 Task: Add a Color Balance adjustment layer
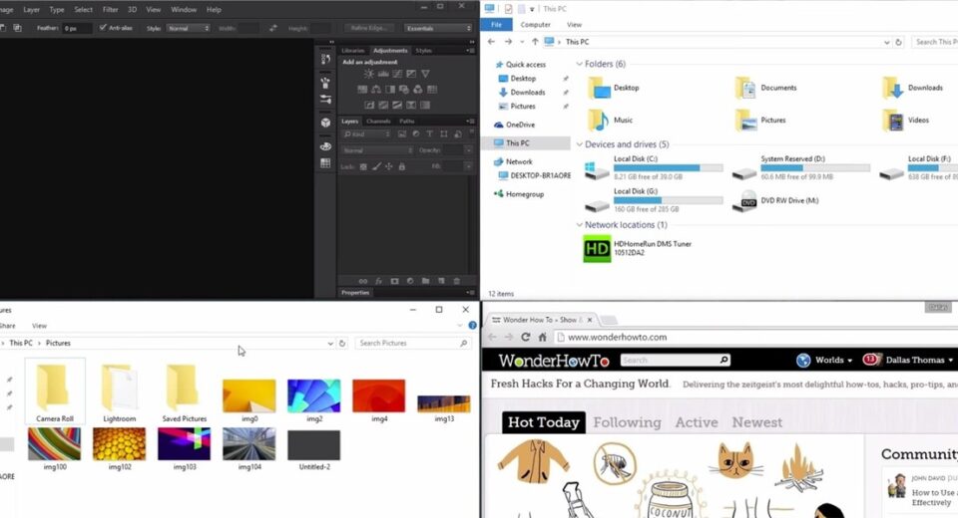(376, 89)
